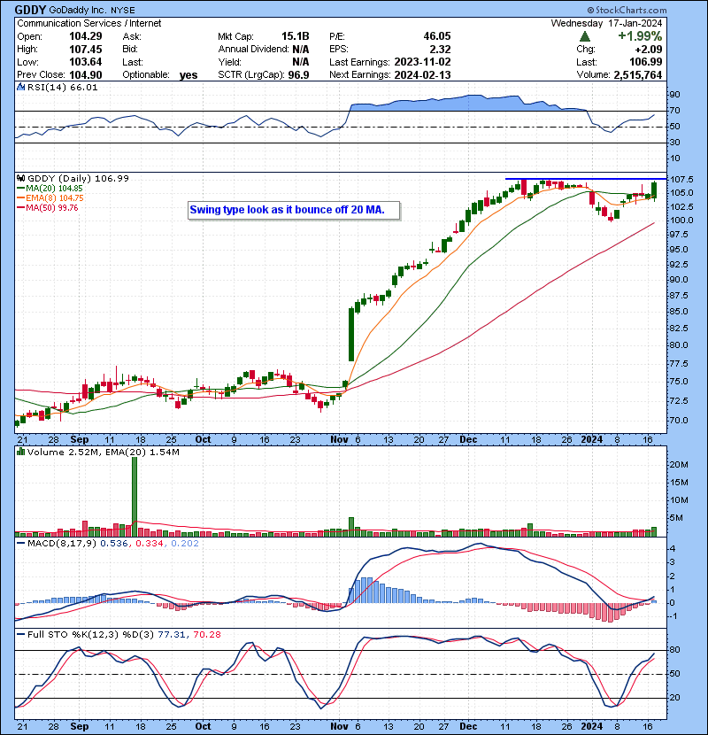
Task: Click the Annual Dividend N/A value
Action: (300, 49)
